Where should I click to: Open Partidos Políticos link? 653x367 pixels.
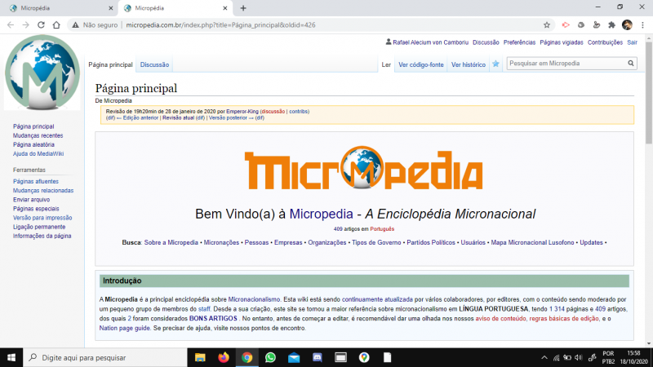point(431,242)
